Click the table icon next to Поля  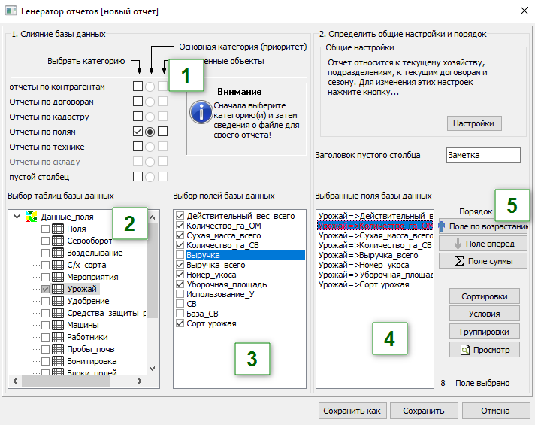[58, 229]
